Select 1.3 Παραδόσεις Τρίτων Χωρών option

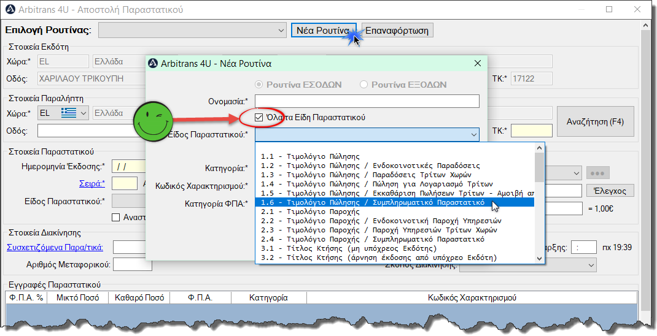coord(394,175)
